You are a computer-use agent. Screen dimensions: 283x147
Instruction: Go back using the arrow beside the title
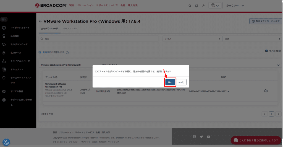point(40,21)
